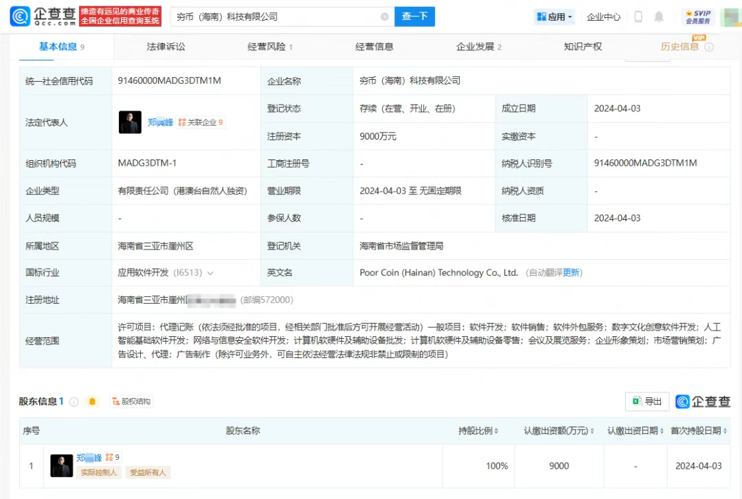
Task: Click the 100% shareholding value
Action: pyautogui.click(x=497, y=466)
